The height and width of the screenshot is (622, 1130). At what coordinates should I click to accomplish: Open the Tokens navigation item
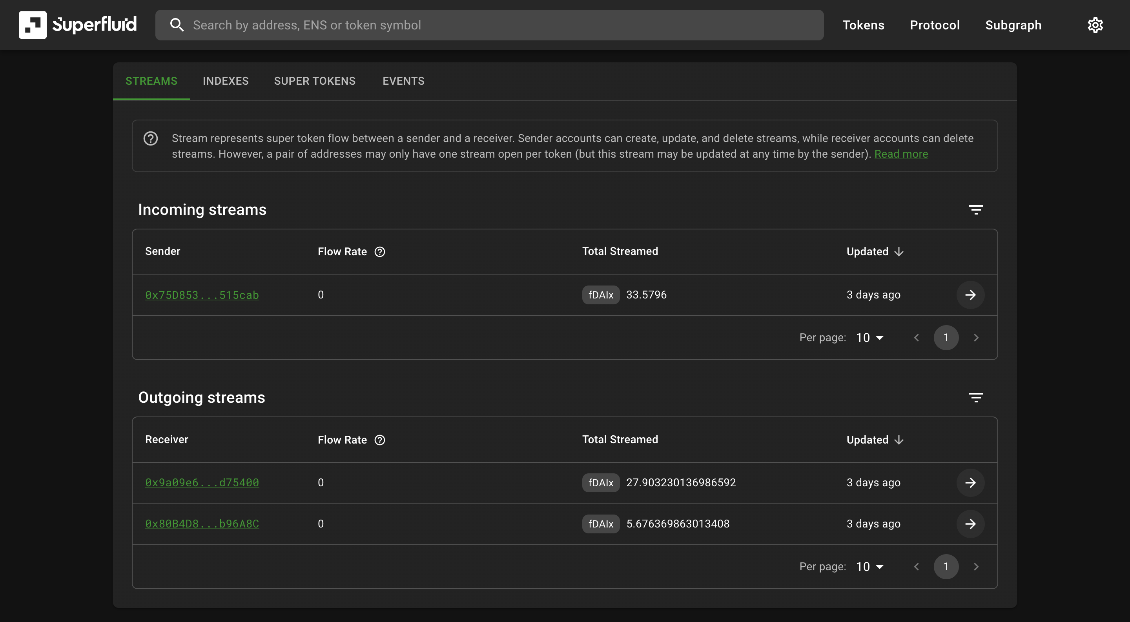pos(863,25)
